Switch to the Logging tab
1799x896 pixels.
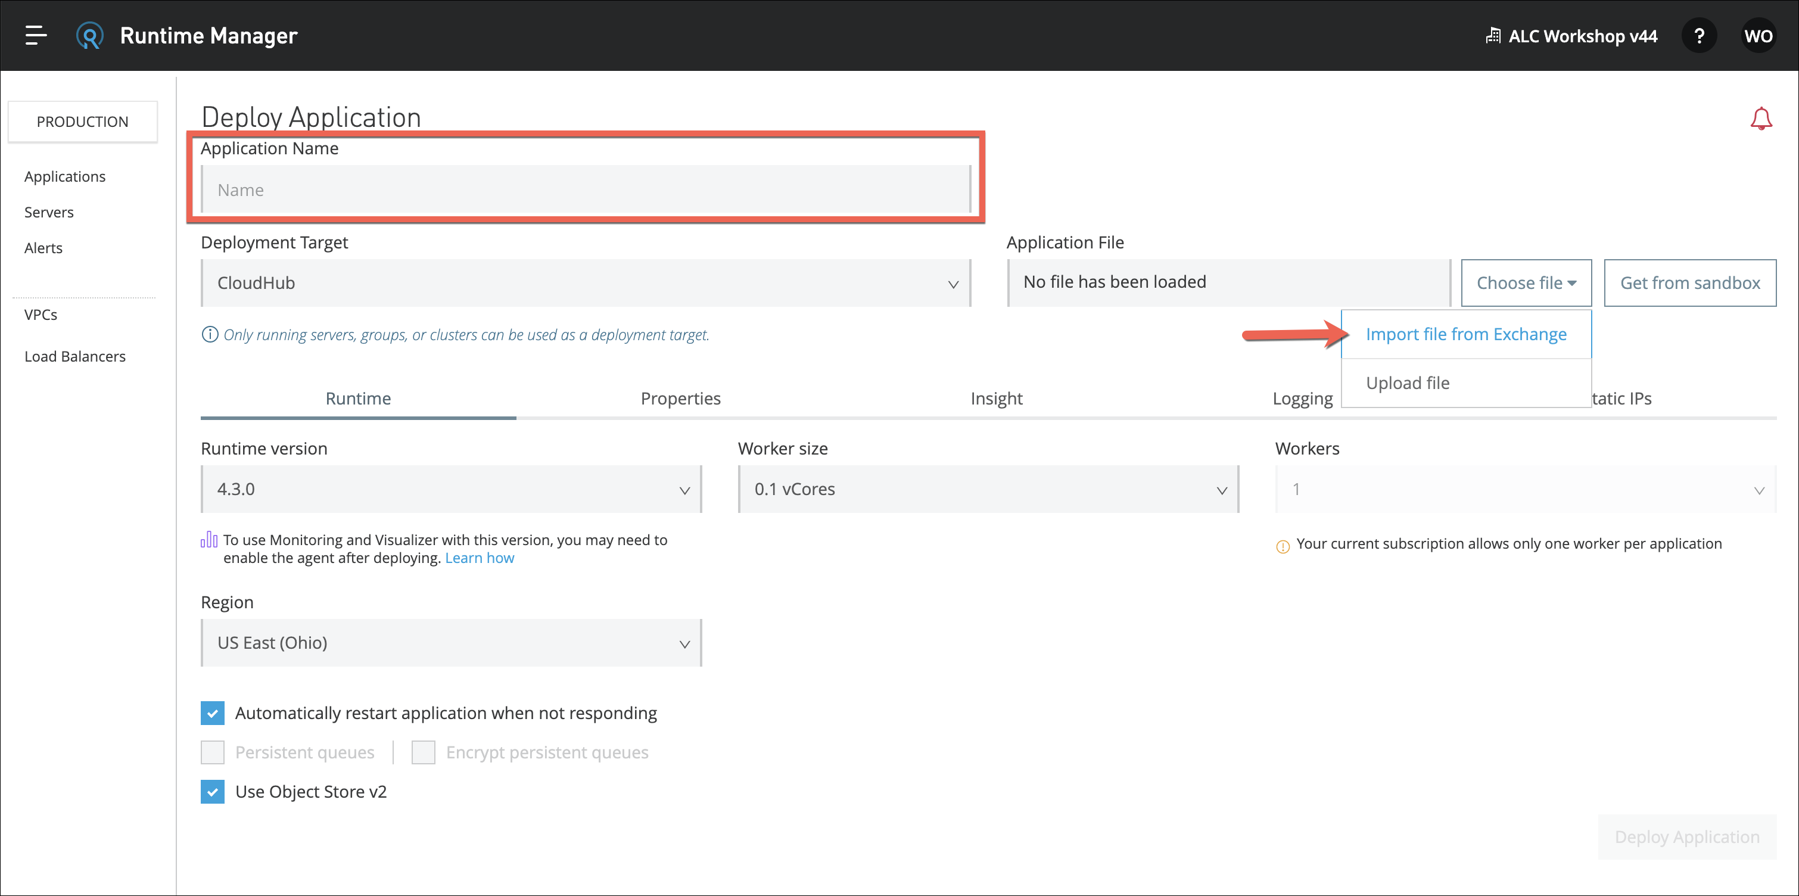click(1302, 399)
